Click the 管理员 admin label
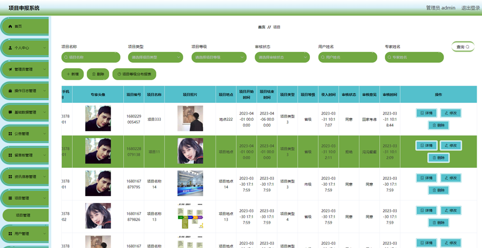Viewport: 482px width, 248px height. pyautogui.click(x=441, y=8)
